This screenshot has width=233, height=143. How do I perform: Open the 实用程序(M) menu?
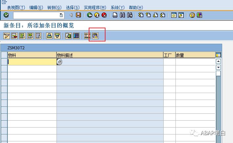point(95,8)
